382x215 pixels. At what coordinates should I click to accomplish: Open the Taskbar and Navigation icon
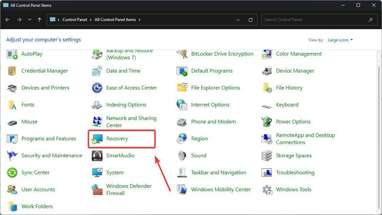pos(182,173)
